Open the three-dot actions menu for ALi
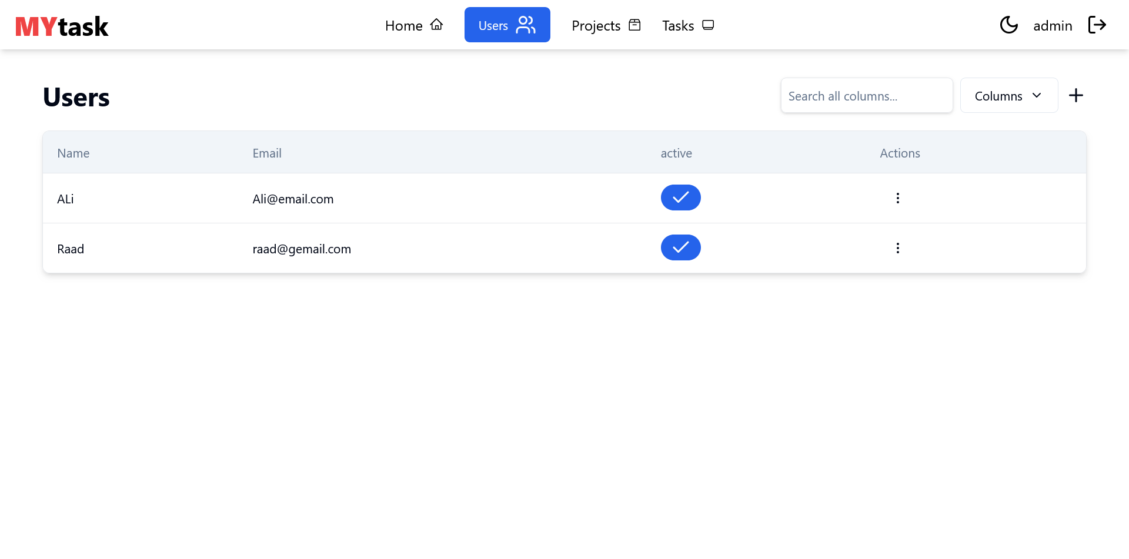Screen dimensions: 1129x559 tap(897, 198)
